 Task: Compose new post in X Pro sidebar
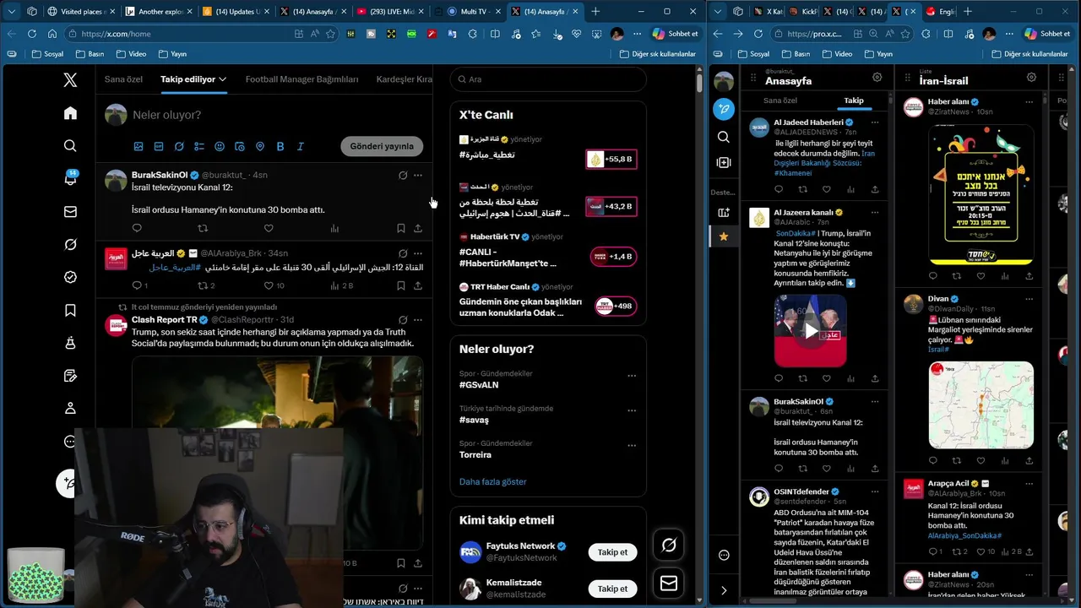(x=724, y=109)
